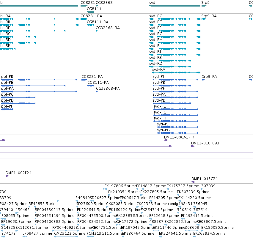The image size is (253, 238).
Task: Select EST GM29122.5prime
Action: (x=70, y=234)
